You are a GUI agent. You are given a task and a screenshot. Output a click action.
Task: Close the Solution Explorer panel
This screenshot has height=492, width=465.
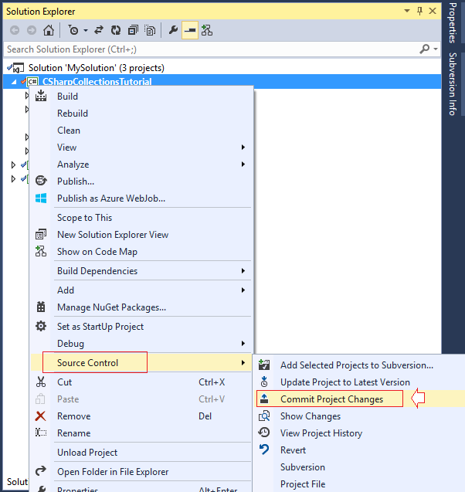click(433, 11)
